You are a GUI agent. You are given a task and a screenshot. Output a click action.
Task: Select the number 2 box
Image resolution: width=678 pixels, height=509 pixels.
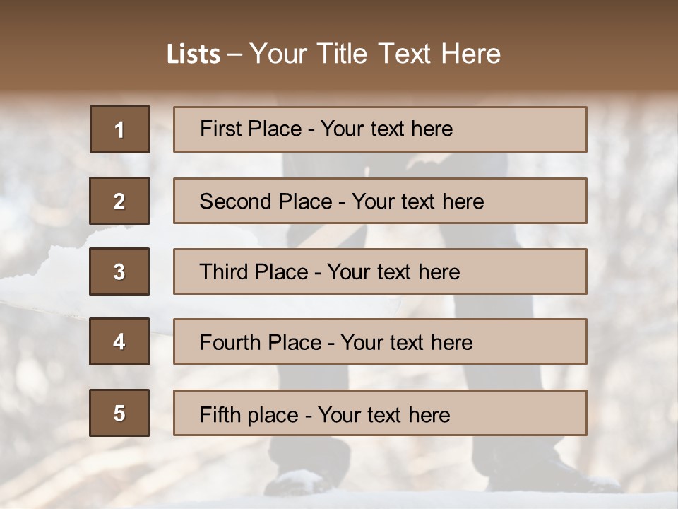[119, 201]
